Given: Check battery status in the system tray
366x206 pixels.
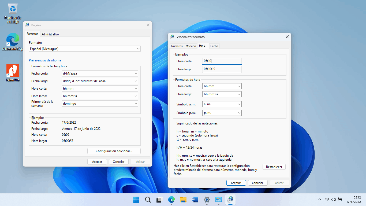Looking at the screenshot, I should point(340,200).
